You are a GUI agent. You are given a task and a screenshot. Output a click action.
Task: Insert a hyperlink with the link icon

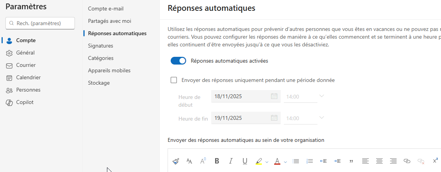coord(407,161)
